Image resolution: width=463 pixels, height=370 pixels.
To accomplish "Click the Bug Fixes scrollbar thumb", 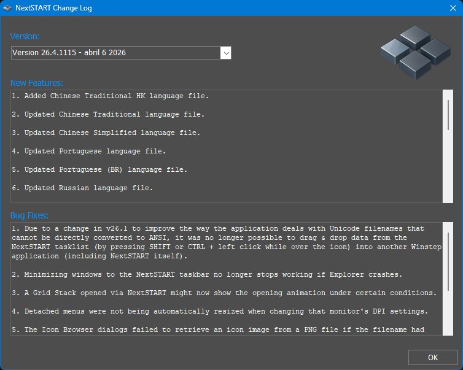I will tap(448, 262).
